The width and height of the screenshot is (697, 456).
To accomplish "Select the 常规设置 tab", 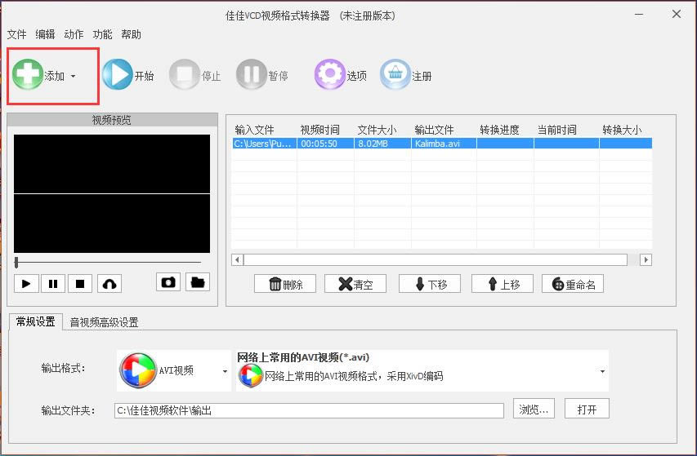I will (x=36, y=321).
